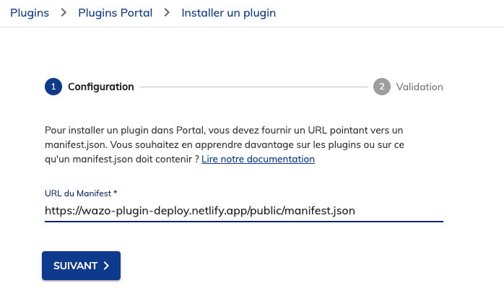Place cursor after manifest.json in URL field
Image resolution: width=504 pixels, height=301 pixels.
(x=356, y=211)
